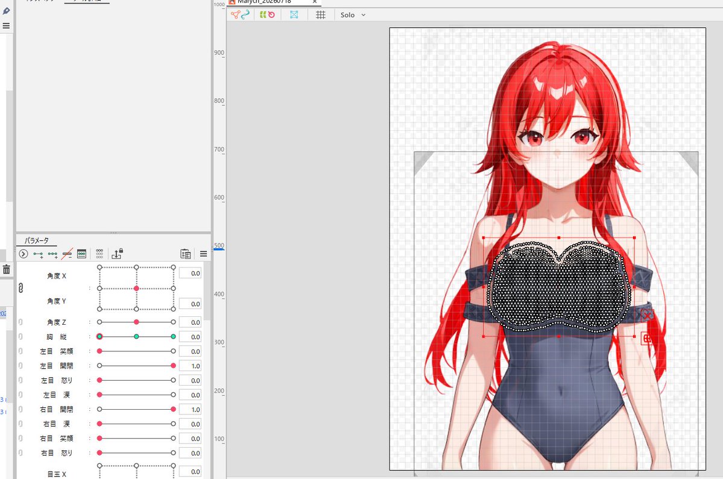
Task: Toggle the link clip beside 角度 Z
Action: [x=21, y=322]
